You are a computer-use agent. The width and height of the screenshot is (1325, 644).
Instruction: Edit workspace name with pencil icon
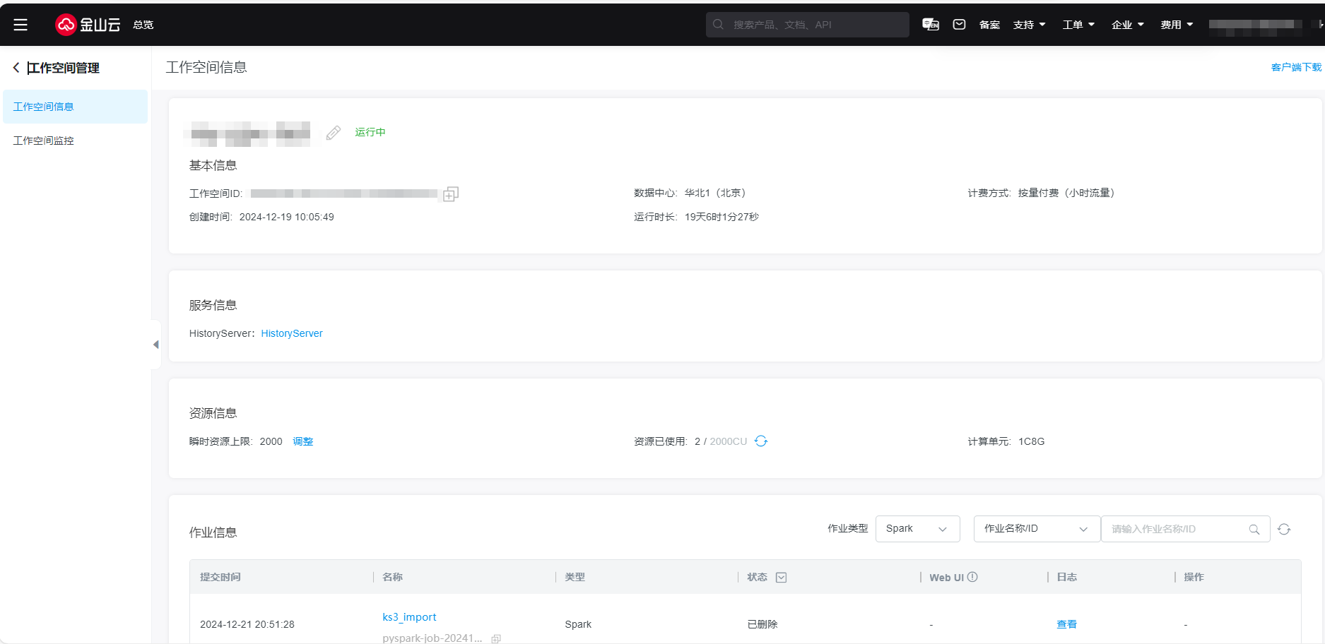click(x=334, y=133)
